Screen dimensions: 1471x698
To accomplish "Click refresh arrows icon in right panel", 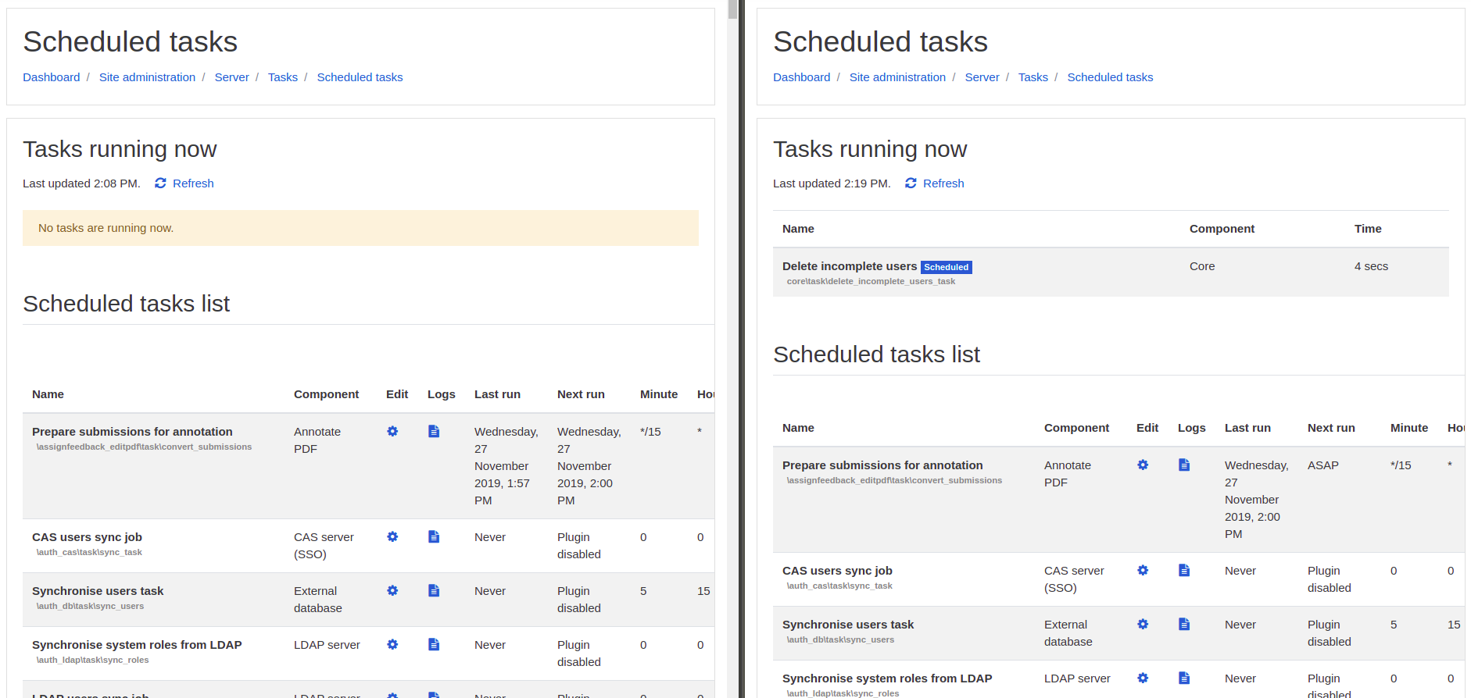I will 911,183.
